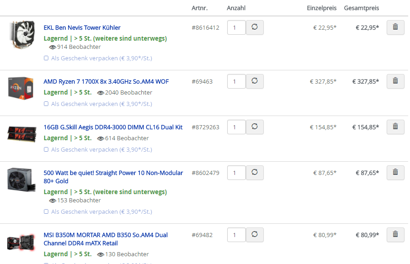This screenshot has height=264, width=410.
Task: Click total price € 327,85*
Action: tap(366, 82)
